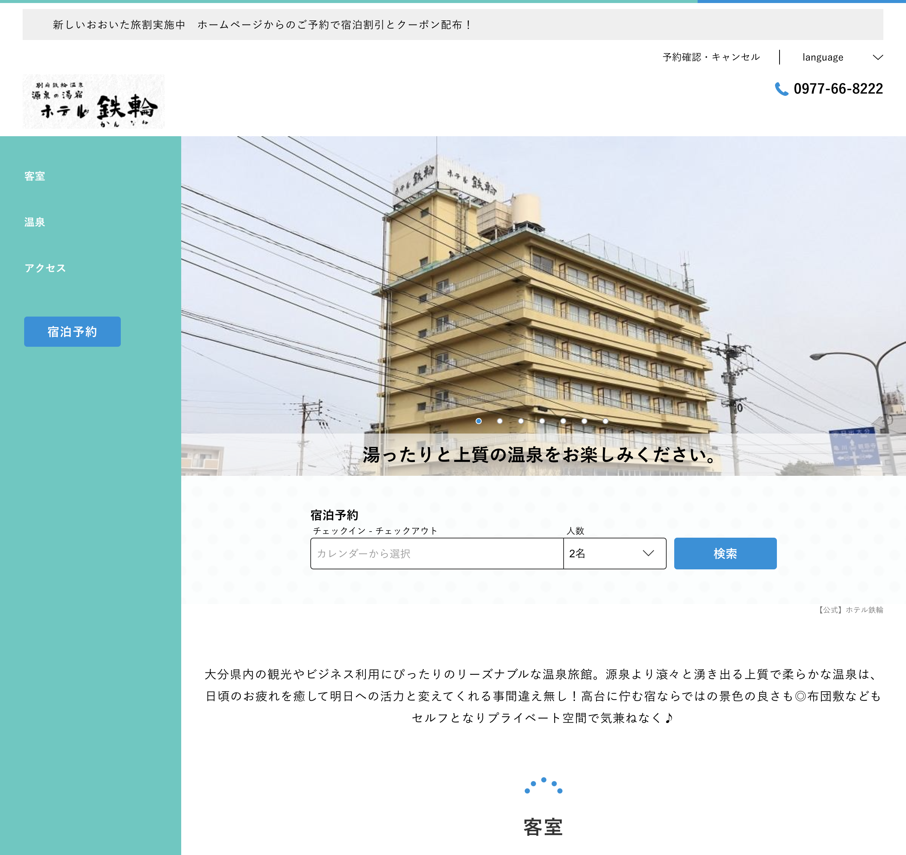The width and height of the screenshot is (906, 855).
Task: Click the Hotel Kannawa logo image
Action: 94,101
